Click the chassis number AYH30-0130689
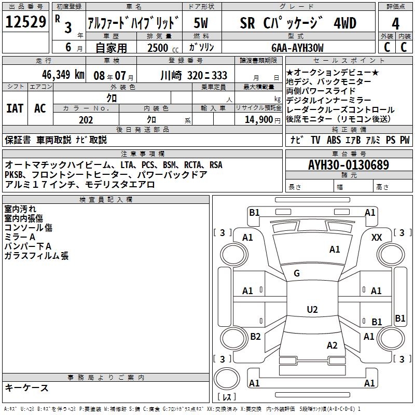The image size is (415, 415). click(x=348, y=165)
